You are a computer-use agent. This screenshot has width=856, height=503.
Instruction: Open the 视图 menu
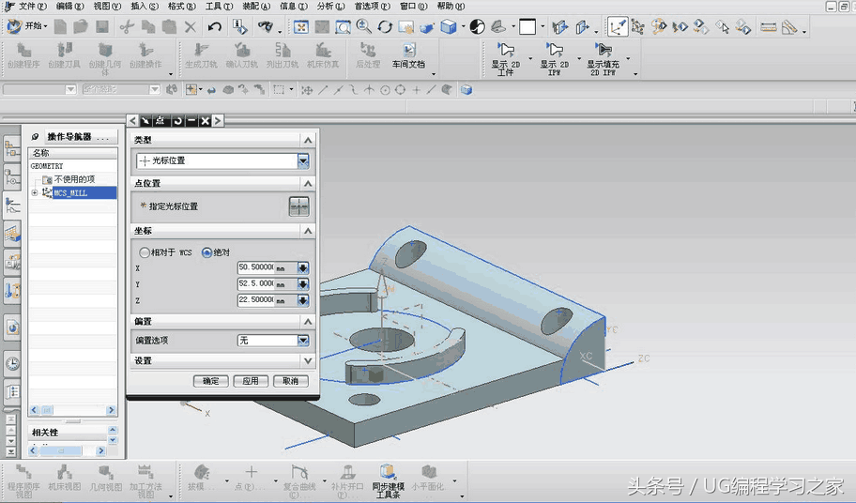(107, 6)
